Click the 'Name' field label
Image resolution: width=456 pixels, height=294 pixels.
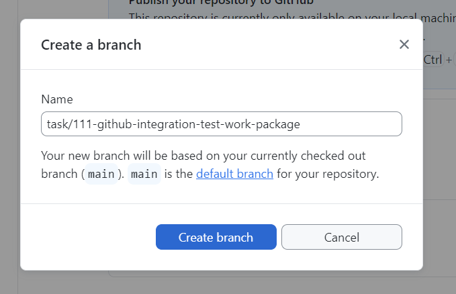click(x=57, y=99)
